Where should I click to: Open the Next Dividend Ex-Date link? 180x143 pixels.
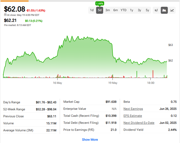click(x=139, y=123)
